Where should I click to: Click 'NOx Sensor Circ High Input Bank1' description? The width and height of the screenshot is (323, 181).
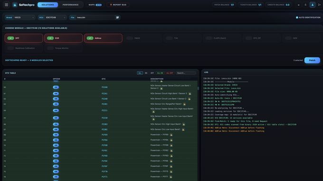click(x=166, y=124)
